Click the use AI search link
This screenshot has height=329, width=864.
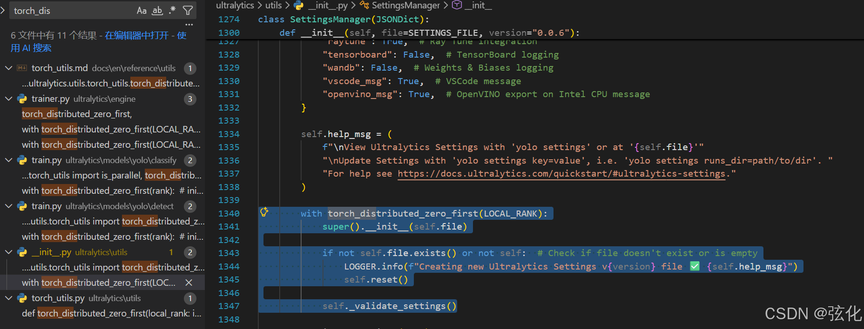click(99, 41)
